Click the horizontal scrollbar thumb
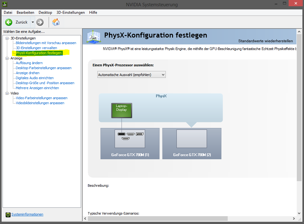 (158, 219)
